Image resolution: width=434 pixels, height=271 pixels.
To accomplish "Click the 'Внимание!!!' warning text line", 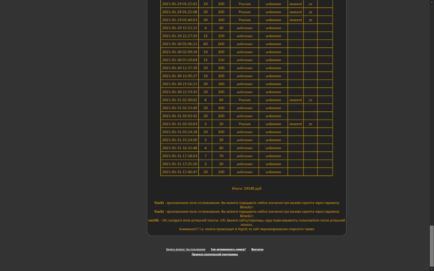I will point(246,229).
